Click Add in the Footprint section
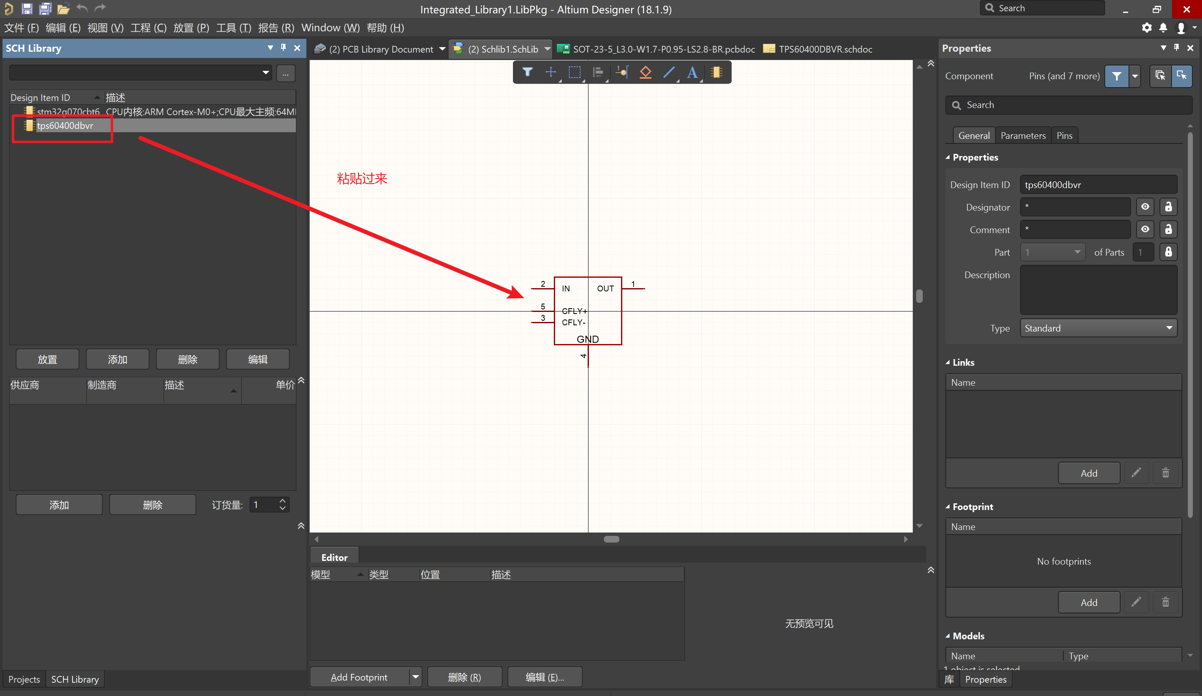 (1089, 602)
